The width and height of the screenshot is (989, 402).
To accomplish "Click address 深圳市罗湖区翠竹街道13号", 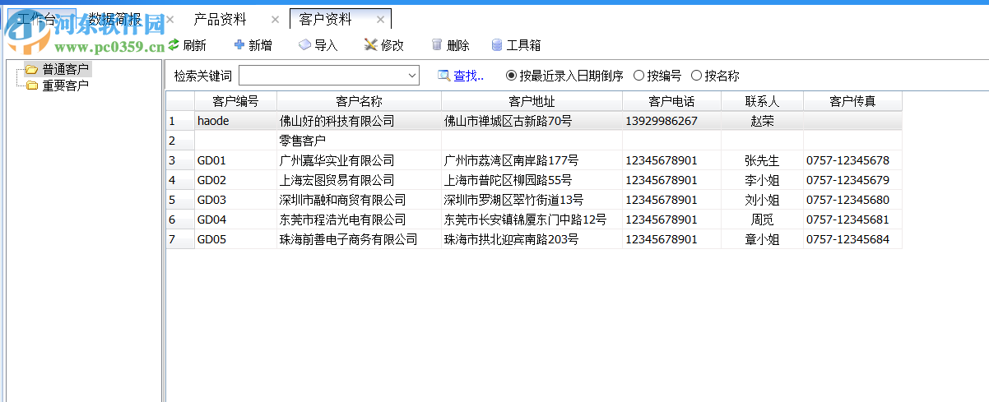I will [x=513, y=200].
